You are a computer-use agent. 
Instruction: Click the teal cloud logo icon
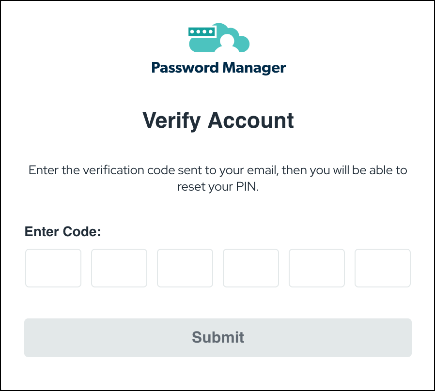tap(219, 38)
